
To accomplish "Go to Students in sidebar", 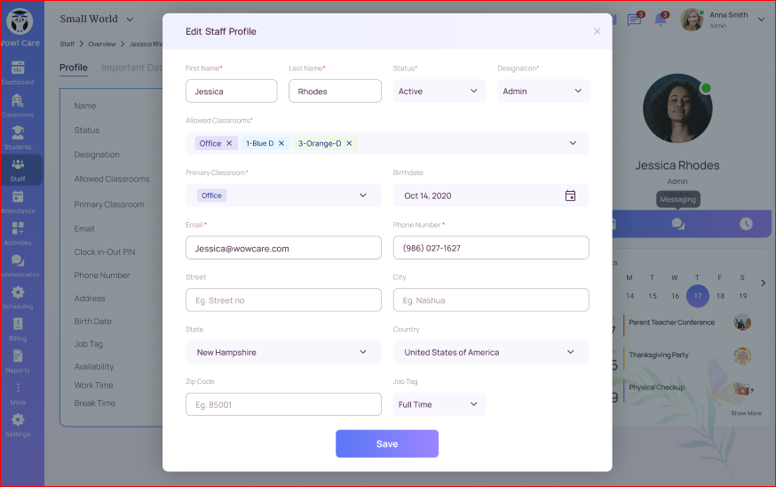I will [x=18, y=137].
